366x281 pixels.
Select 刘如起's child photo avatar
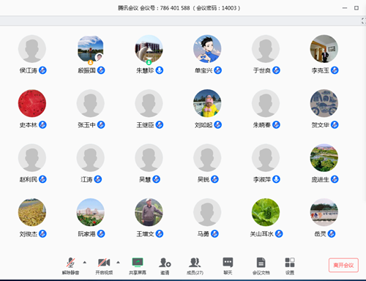point(207,103)
